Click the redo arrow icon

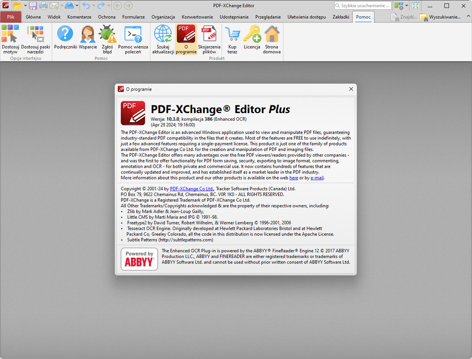tap(101, 6)
